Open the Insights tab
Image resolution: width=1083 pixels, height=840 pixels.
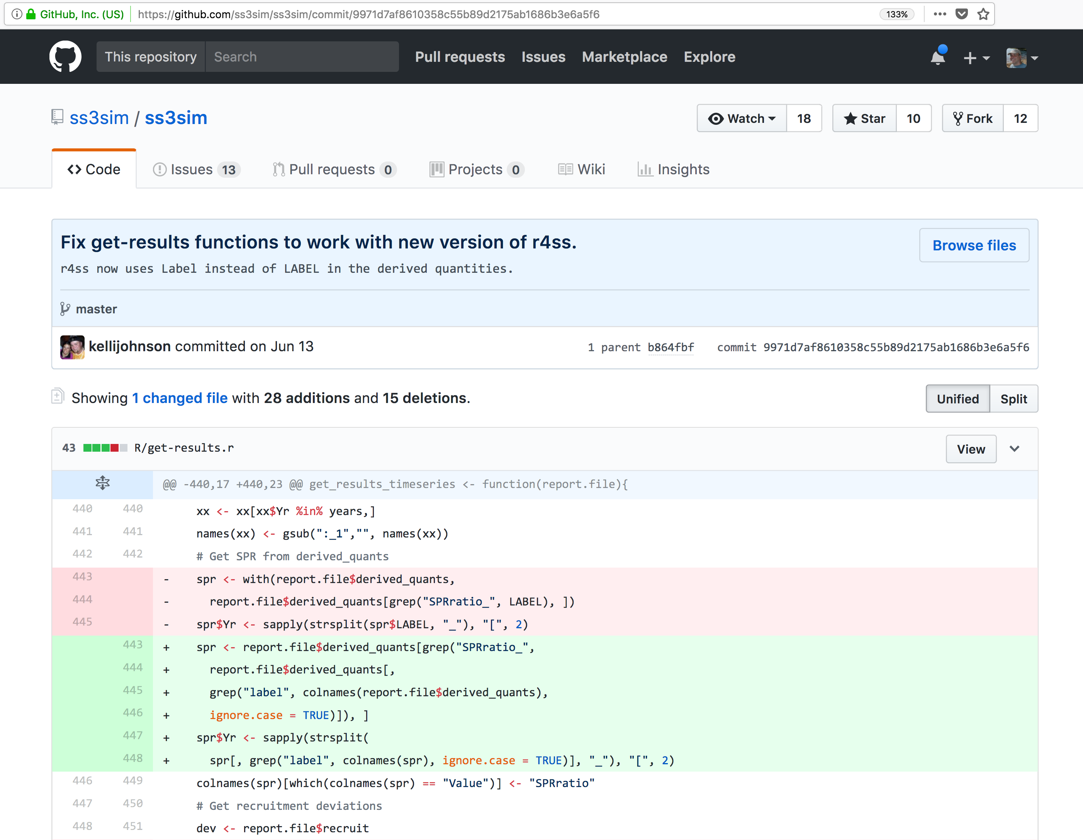pyautogui.click(x=674, y=170)
